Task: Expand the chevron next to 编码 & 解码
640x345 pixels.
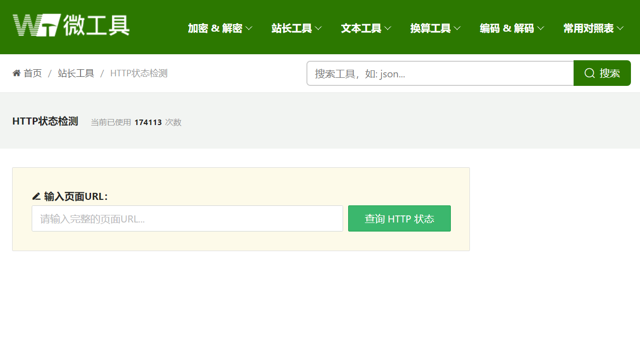Action: coord(540,29)
